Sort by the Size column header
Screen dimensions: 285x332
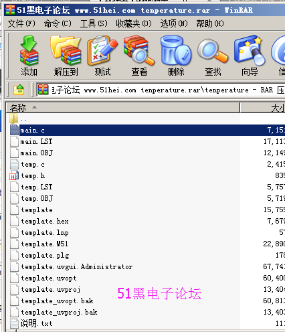[x=263, y=108]
